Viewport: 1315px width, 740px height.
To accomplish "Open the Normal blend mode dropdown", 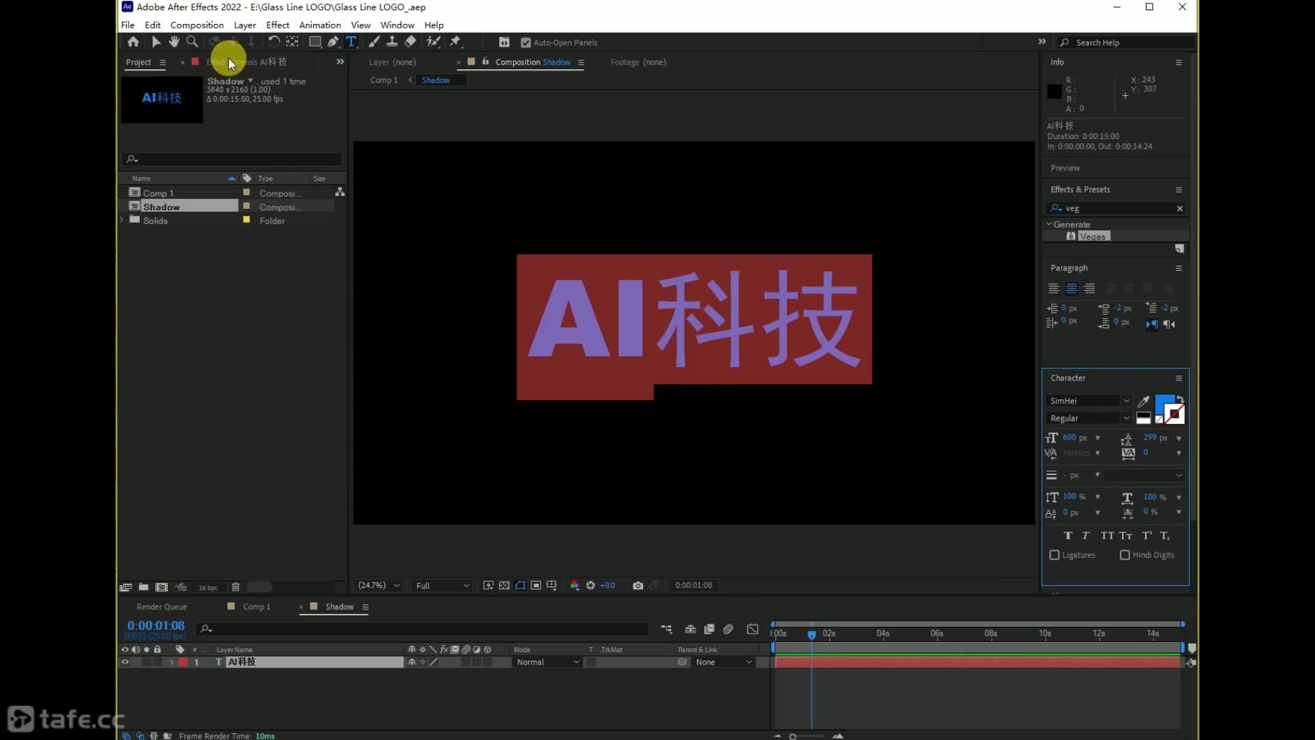I will [547, 663].
